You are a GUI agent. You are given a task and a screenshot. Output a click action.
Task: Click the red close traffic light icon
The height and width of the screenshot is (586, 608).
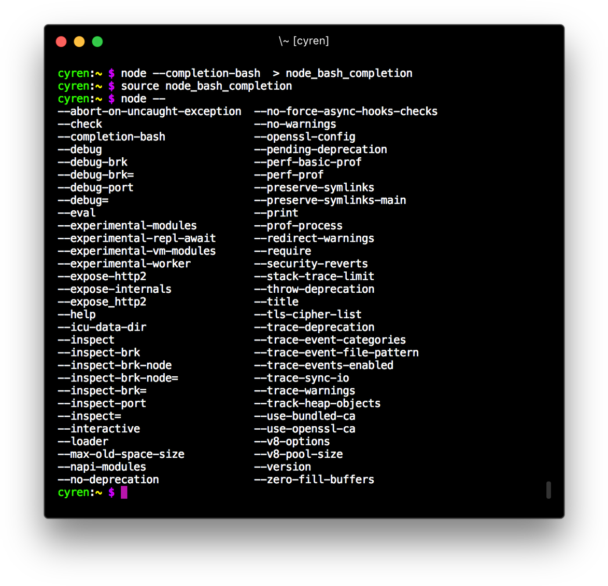pyautogui.click(x=61, y=42)
